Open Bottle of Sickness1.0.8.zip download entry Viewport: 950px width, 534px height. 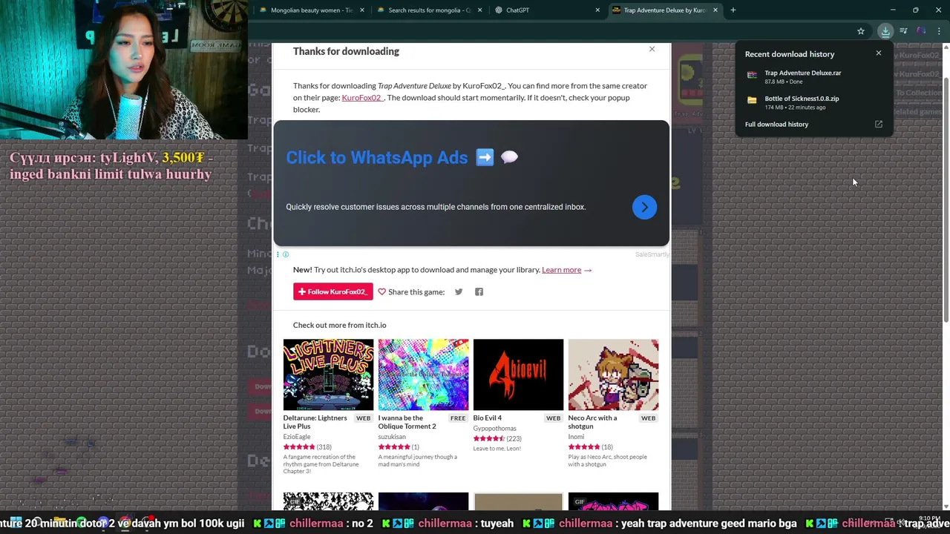point(814,102)
